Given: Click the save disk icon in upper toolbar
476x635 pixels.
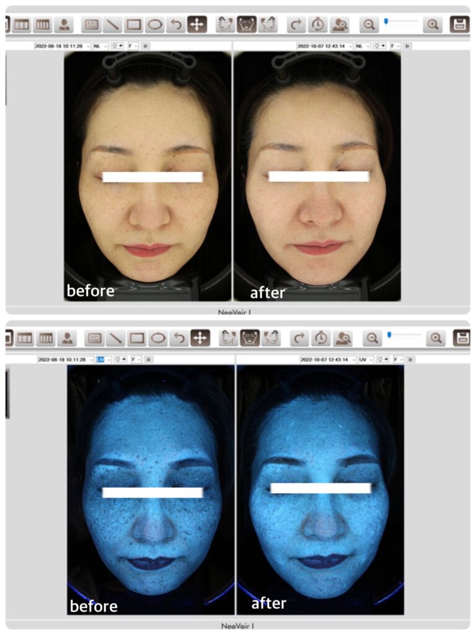Looking at the screenshot, I should coord(459,25).
